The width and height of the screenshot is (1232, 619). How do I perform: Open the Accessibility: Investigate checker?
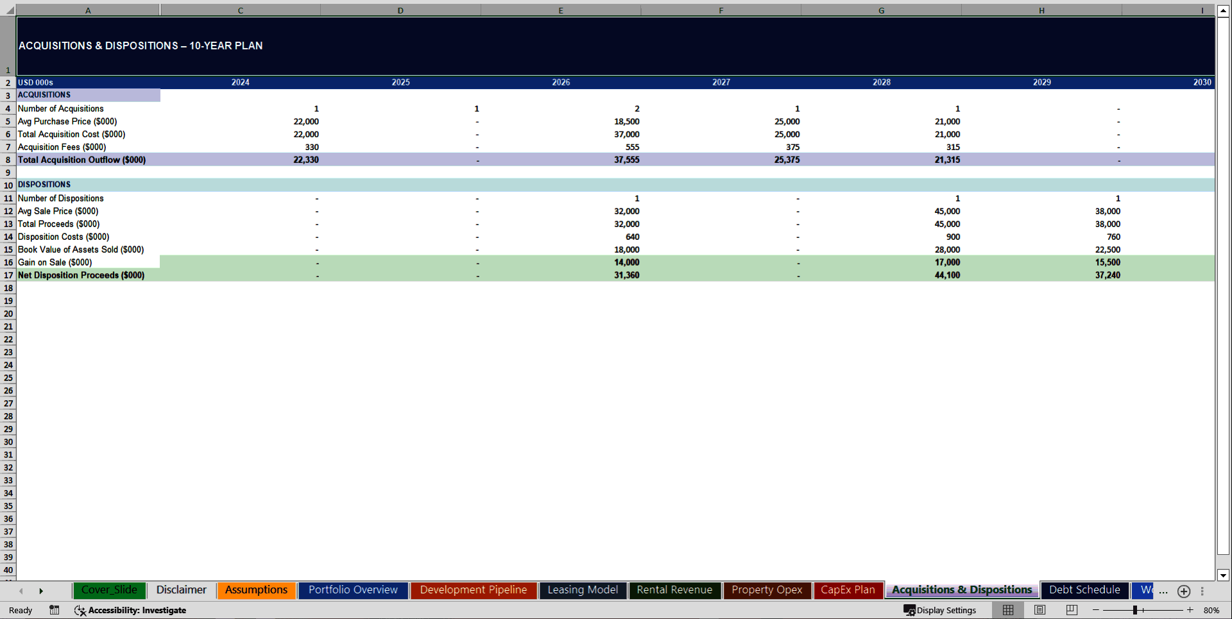tap(131, 610)
